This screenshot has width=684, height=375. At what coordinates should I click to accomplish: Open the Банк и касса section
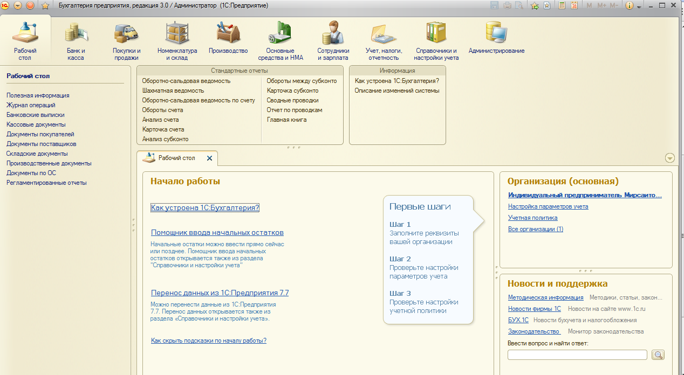coord(76,41)
